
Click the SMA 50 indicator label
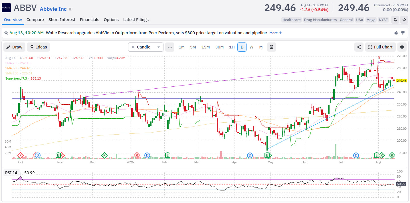point(18,68)
